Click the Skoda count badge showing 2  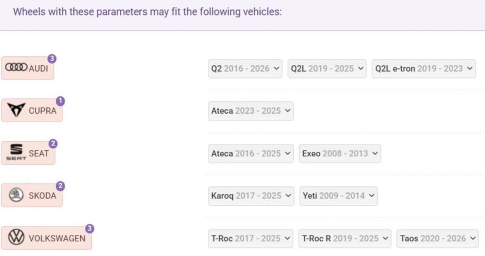[x=60, y=186]
